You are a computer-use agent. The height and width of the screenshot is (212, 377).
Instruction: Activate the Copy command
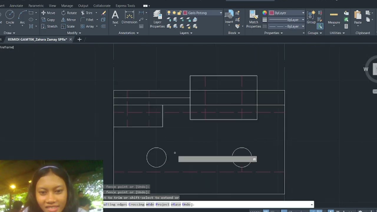(x=48, y=20)
